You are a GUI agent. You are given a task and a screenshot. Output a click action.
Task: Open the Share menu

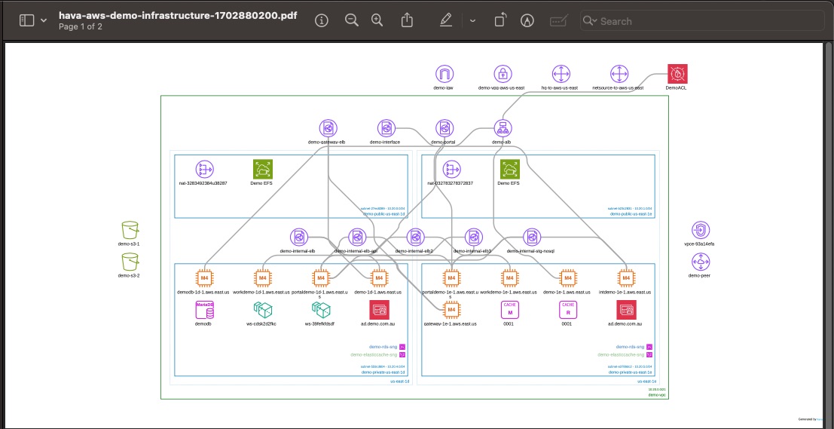407,20
